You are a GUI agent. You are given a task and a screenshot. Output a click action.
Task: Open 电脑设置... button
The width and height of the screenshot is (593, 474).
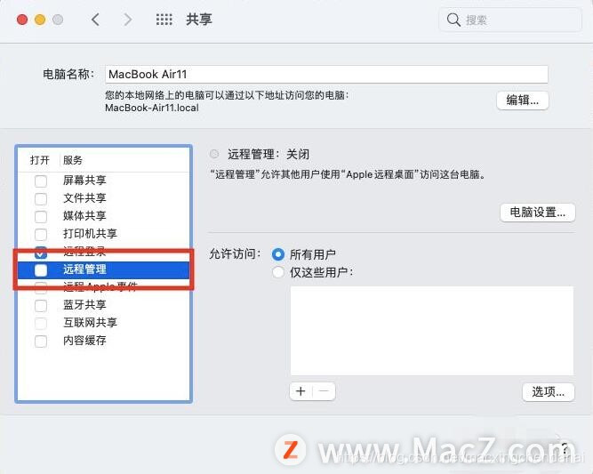tap(537, 213)
